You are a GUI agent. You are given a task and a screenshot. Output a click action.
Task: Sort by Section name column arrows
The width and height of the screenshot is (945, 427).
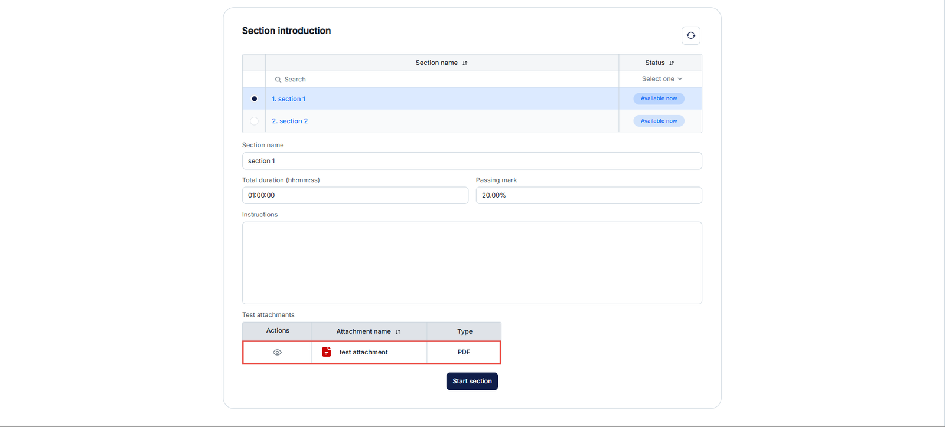(x=465, y=63)
